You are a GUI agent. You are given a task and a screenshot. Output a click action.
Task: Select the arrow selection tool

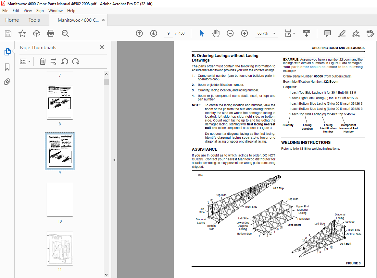(202, 33)
